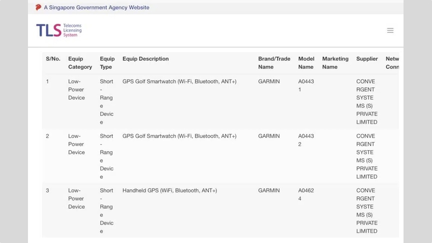
Task: Select serial number 2 cell
Action: point(47,136)
